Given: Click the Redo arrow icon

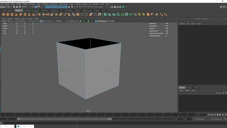Looking at the screenshot, I should (x=26, y=7).
